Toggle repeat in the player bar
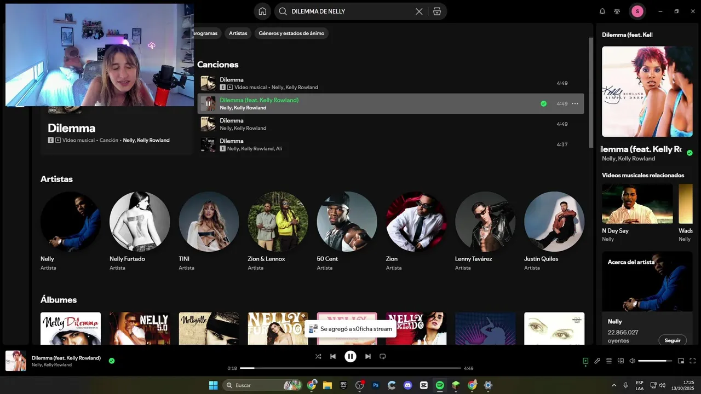Viewport: 701px width, 394px height. point(383,356)
